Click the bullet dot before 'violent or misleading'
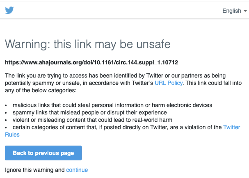The image size is (249, 178). (x=6, y=121)
